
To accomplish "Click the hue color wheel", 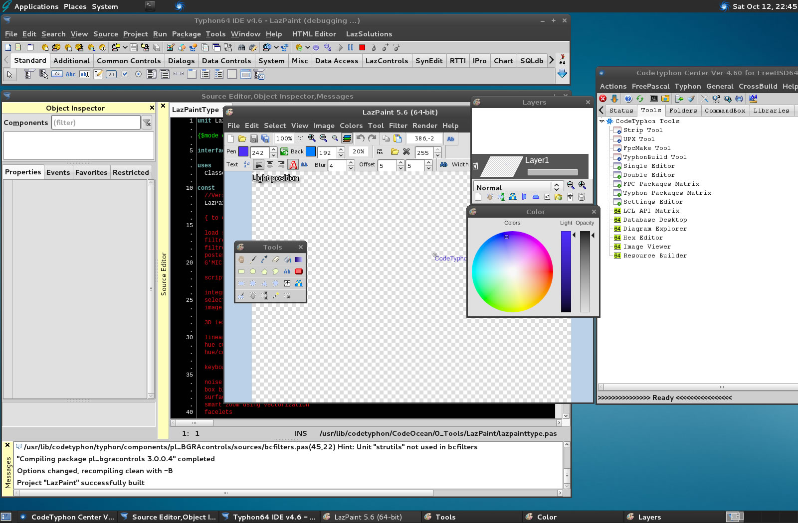I will pyautogui.click(x=512, y=271).
